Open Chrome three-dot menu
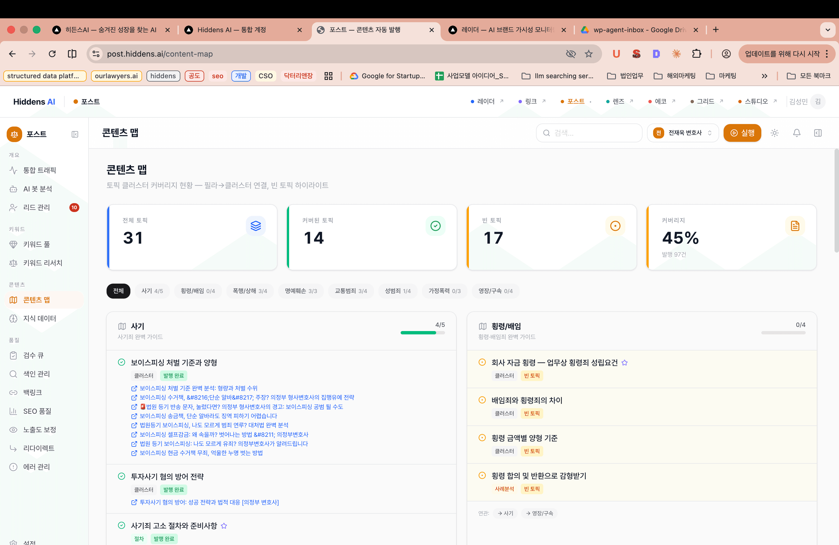 (827, 54)
